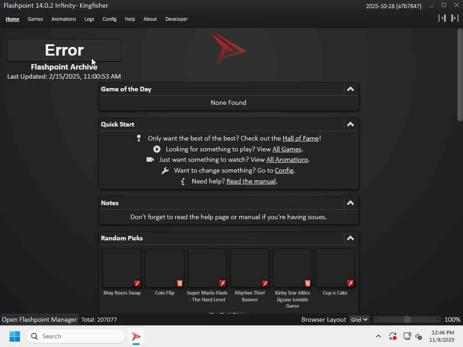Screen dimensions: 463x347
Task: Click the None Found text
Action: point(228,103)
